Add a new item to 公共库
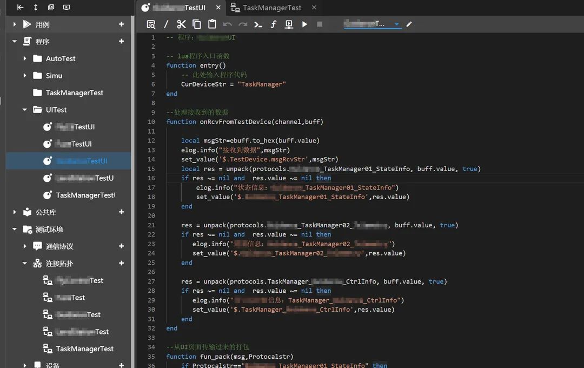The height and width of the screenshot is (368, 584). [122, 212]
